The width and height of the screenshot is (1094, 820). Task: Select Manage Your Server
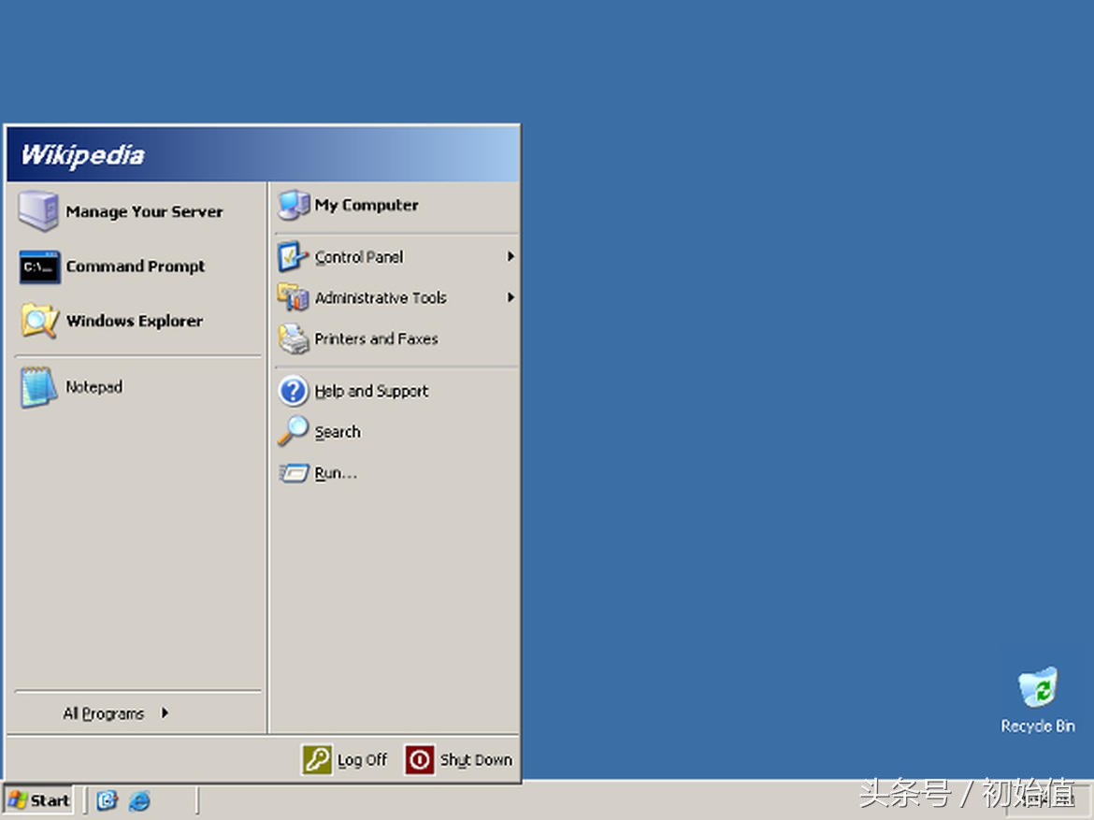(145, 211)
